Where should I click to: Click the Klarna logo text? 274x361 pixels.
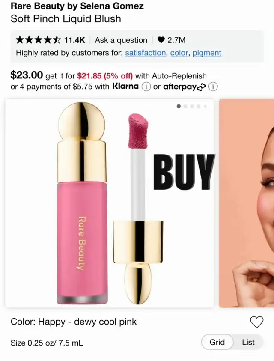click(x=125, y=87)
